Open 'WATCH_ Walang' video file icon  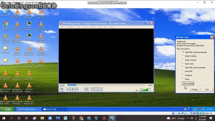pyautogui.click(x=29, y=87)
